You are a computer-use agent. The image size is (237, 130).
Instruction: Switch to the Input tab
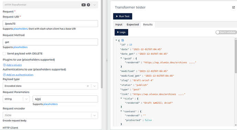point(118,25)
